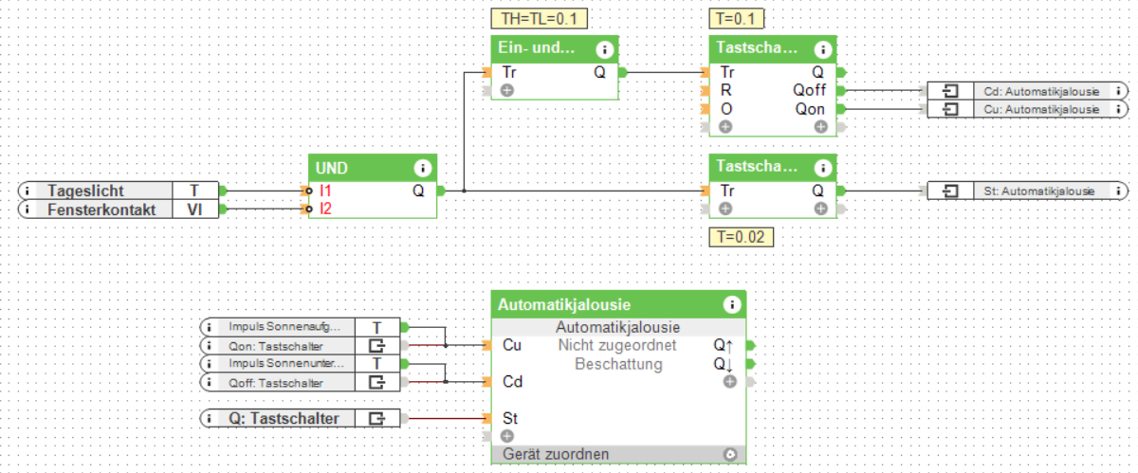Open info icon of lower Tastschalter block
Screen dimensions: 1138x473
click(x=823, y=168)
